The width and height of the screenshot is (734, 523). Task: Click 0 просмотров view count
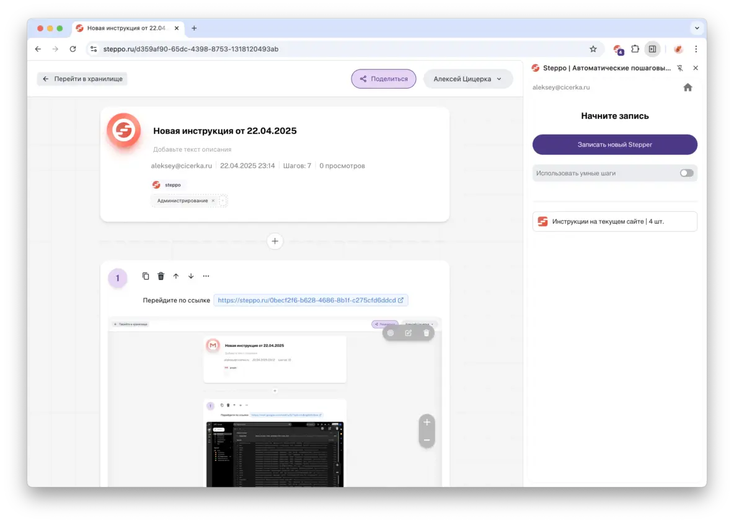point(342,165)
